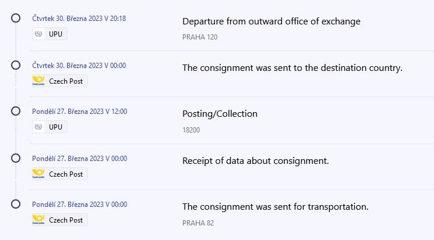This screenshot has width=434, height=240.
Task: Click the date Pondělí 27. Března 2023 V 12:00
Action: [80, 111]
